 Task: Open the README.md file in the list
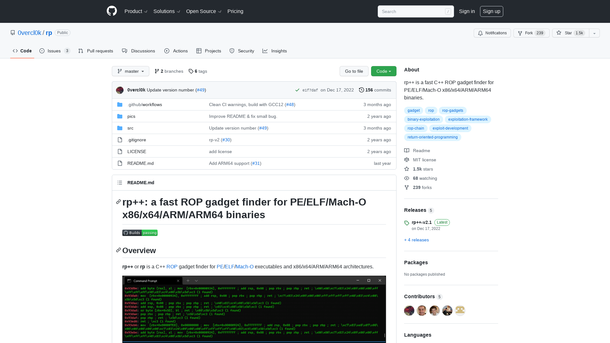click(x=140, y=163)
